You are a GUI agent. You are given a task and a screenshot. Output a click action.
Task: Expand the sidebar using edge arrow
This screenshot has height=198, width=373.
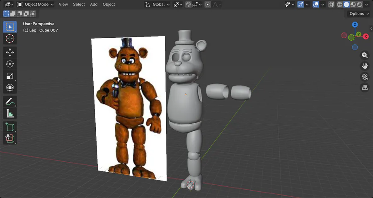(x=371, y=29)
